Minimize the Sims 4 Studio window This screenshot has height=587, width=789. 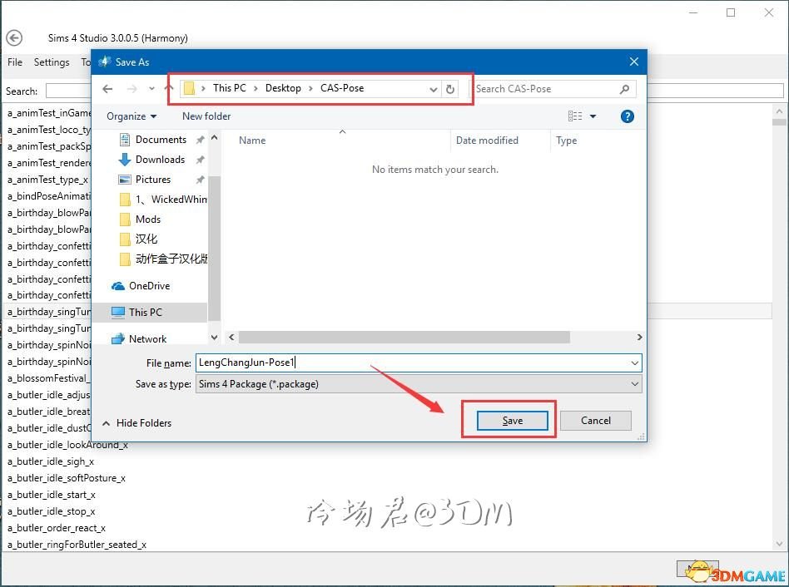(x=693, y=12)
